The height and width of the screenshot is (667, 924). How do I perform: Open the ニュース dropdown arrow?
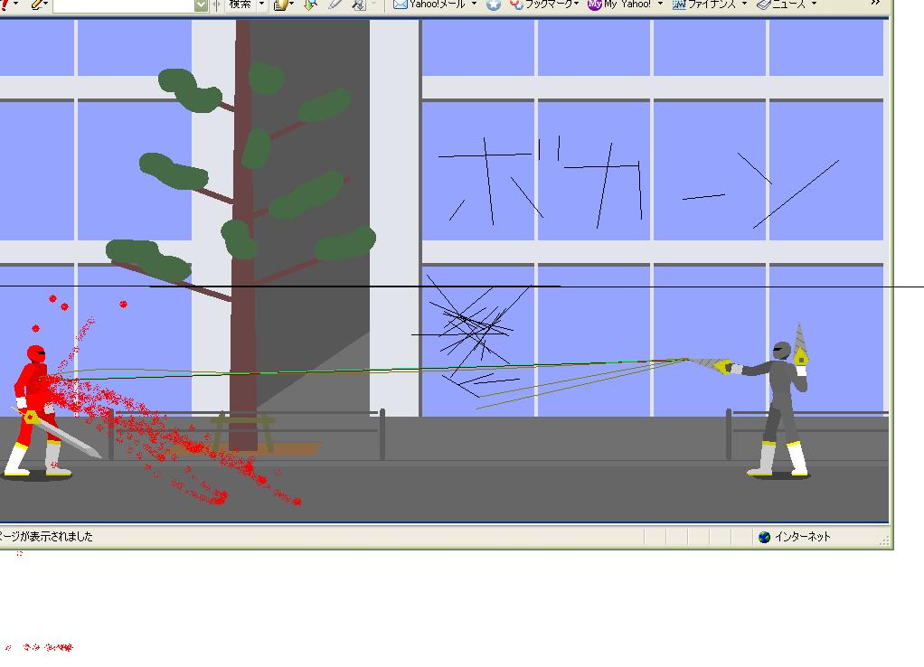tap(815, 5)
